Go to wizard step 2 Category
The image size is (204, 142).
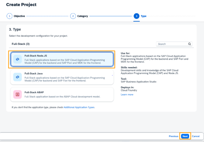coord(79,16)
